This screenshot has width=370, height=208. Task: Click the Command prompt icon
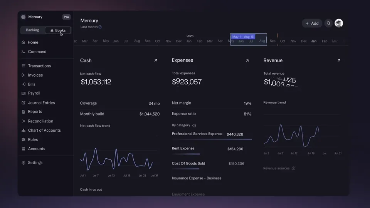point(23,52)
